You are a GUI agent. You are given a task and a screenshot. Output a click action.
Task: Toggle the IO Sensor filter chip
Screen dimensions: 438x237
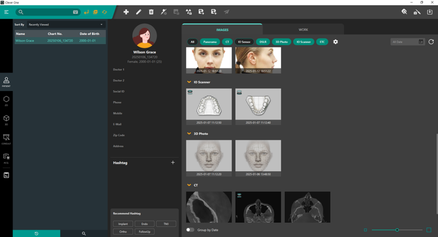coord(244,42)
